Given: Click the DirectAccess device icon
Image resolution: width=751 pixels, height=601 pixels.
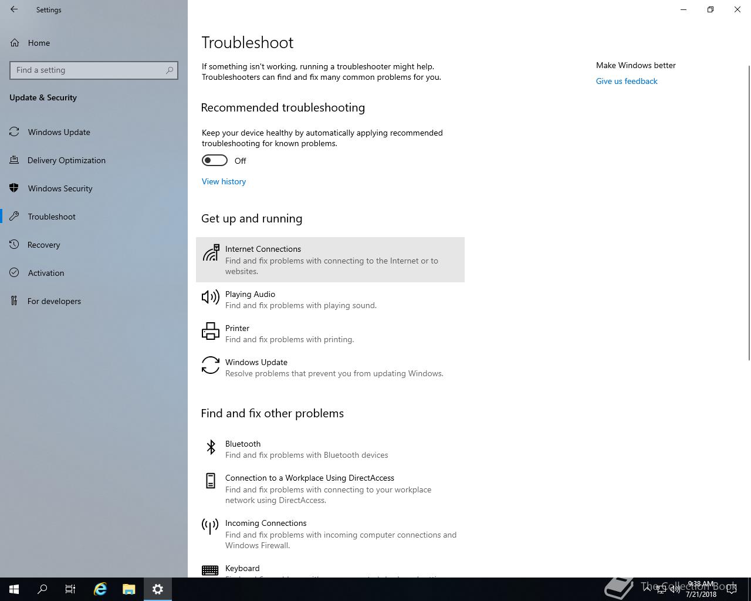Looking at the screenshot, I should [x=211, y=481].
